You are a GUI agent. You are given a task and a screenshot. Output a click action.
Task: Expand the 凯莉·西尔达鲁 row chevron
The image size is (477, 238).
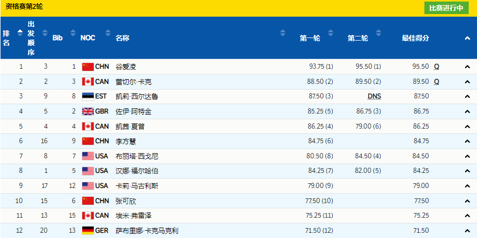pyautogui.click(x=468, y=96)
